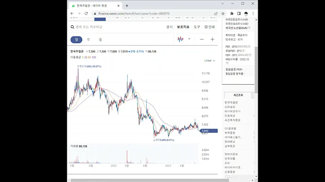
Task: Click previous page arrow under recent list
Action: (x=227, y=177)
